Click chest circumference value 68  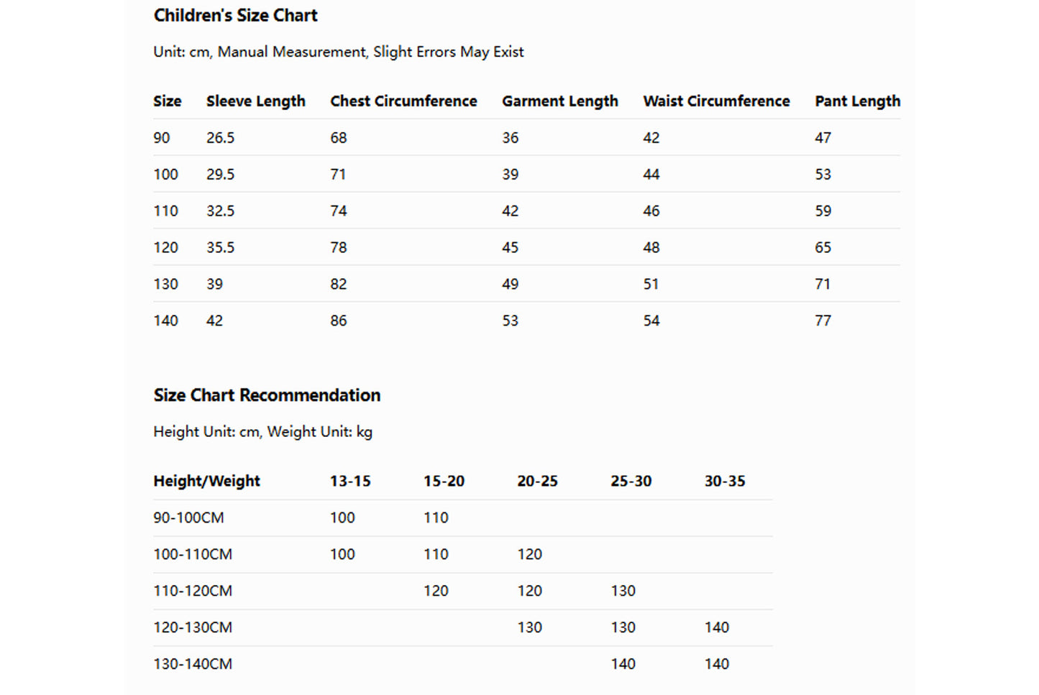(x=339, y=138)
